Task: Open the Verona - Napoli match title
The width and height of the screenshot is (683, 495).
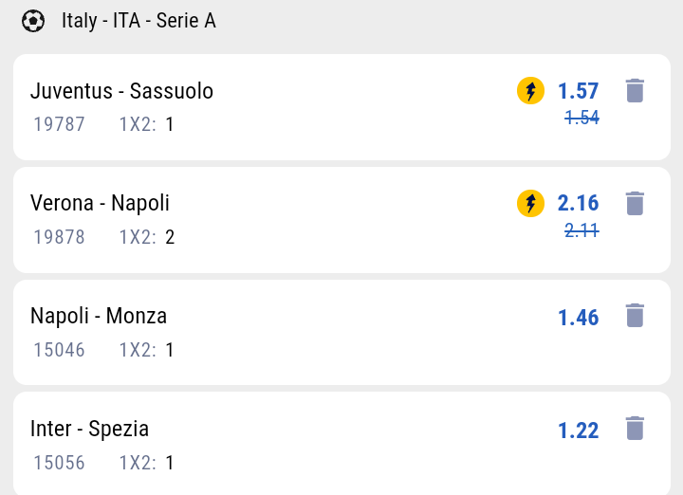Action: pyautogui.click(x=100, y=203)
